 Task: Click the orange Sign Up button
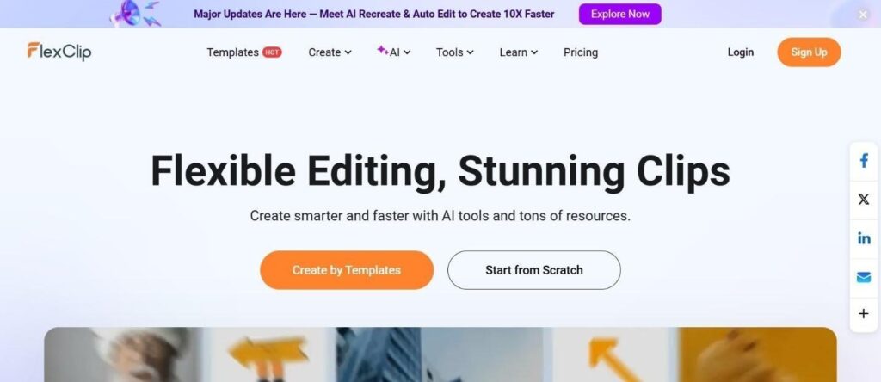809,52
